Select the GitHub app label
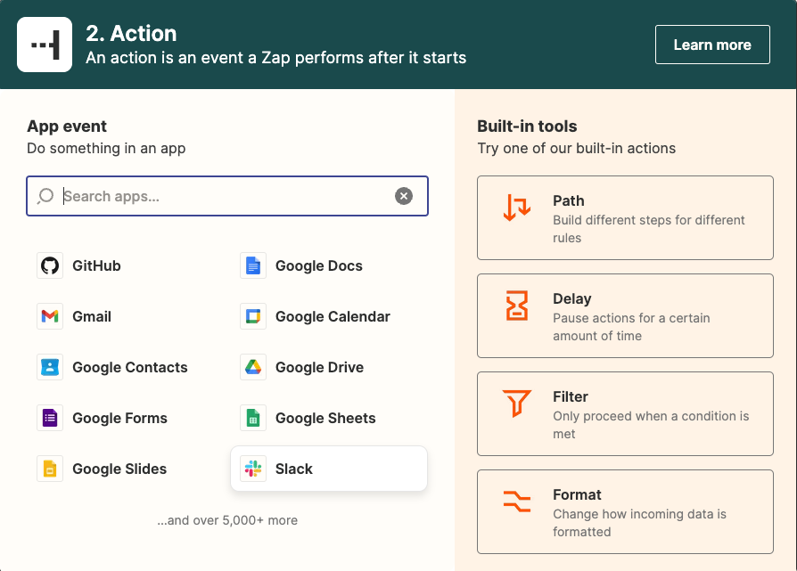Screen dimensions: 797x571 pos(96,265)
